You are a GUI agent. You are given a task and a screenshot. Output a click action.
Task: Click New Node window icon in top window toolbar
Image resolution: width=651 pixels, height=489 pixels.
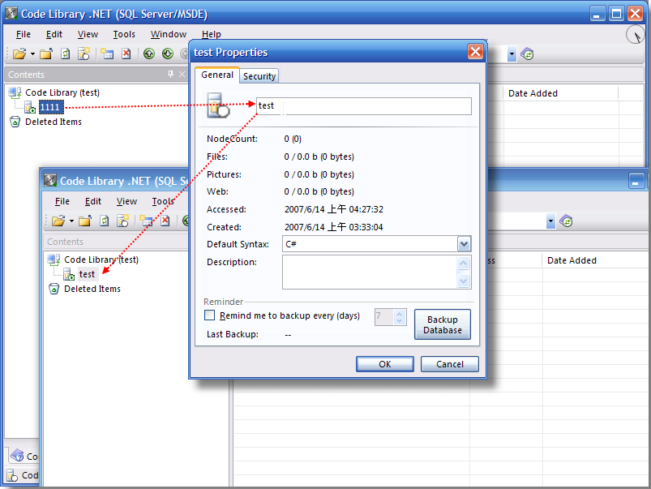pos(107,54)
